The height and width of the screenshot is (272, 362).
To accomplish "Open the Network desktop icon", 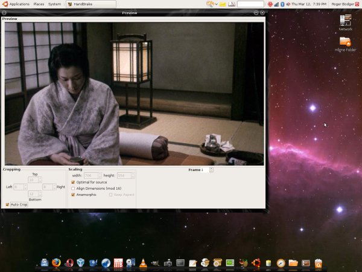I will (x=345, y=22).
